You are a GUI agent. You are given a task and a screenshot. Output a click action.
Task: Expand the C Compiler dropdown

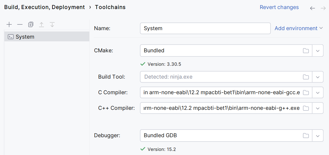coord(318,93)
